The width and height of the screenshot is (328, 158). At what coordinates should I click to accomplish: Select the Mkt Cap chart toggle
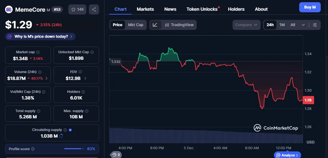pyautogui.click(x=136, y=25)
